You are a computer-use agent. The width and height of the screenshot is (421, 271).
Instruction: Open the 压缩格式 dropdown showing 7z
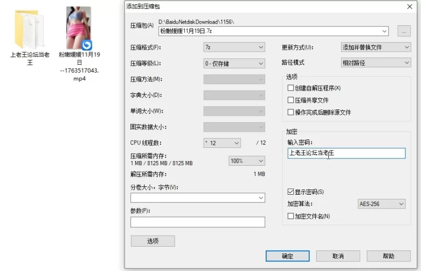[234, 47]
